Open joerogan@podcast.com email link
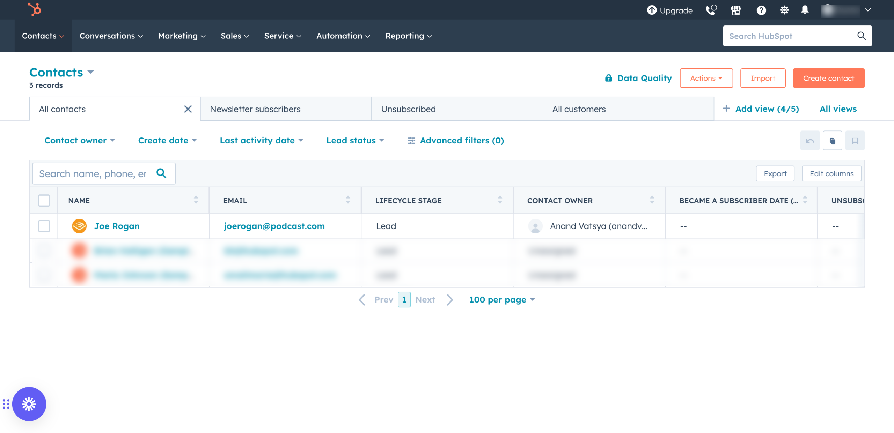This screenshot has height=433, width=894. click(274, 226)
